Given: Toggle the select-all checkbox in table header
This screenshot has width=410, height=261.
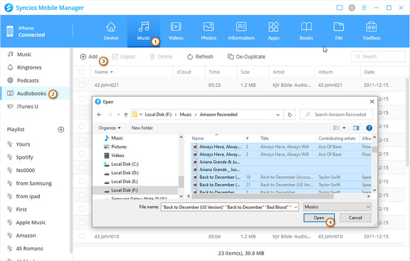Looking at the screenshot, I should pyautogui.click(x=81, y=72).
